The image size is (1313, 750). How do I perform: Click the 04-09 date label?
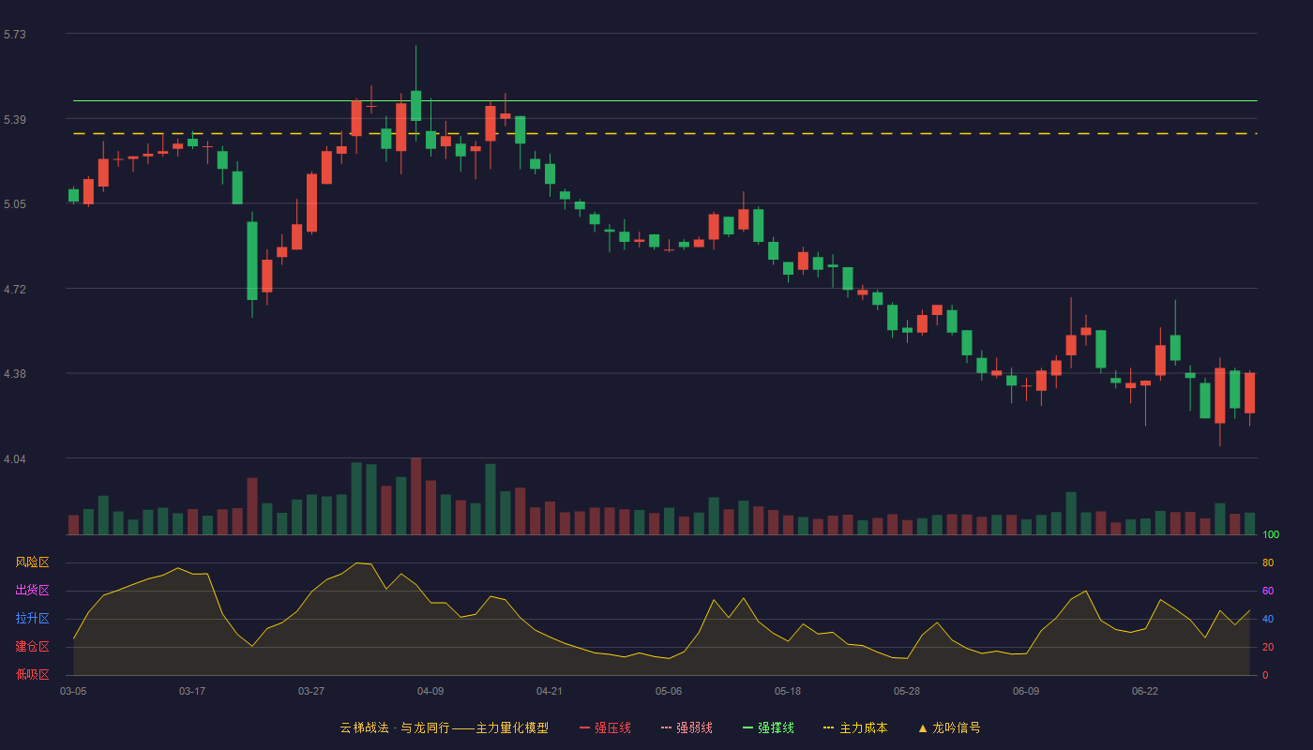(430, 691)
